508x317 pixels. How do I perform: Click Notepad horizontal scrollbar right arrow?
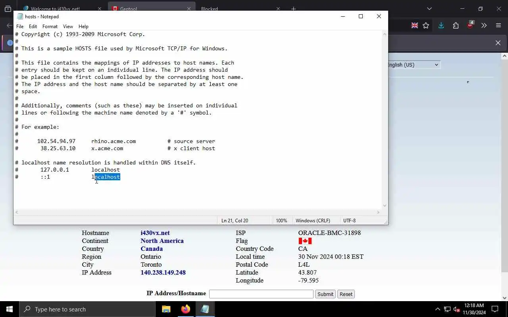(x=378, y=212)
